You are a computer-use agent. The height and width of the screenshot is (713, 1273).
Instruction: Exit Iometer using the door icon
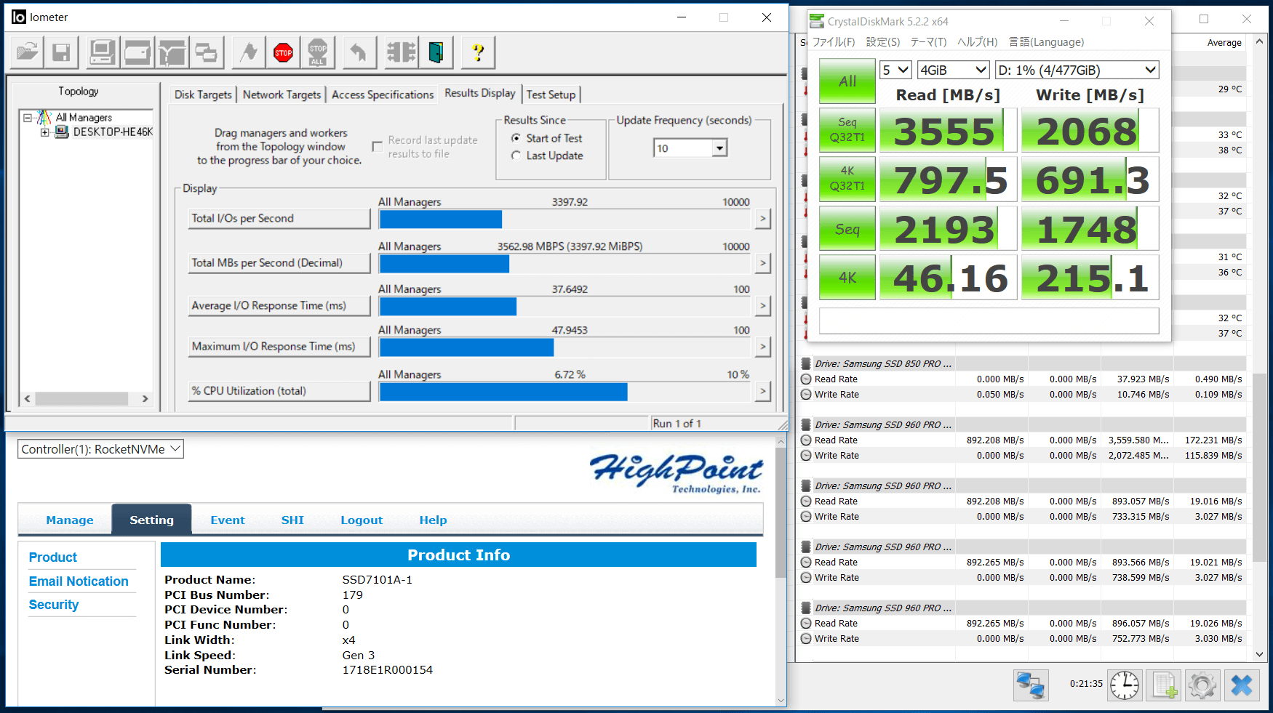click(x=436, y=52)
